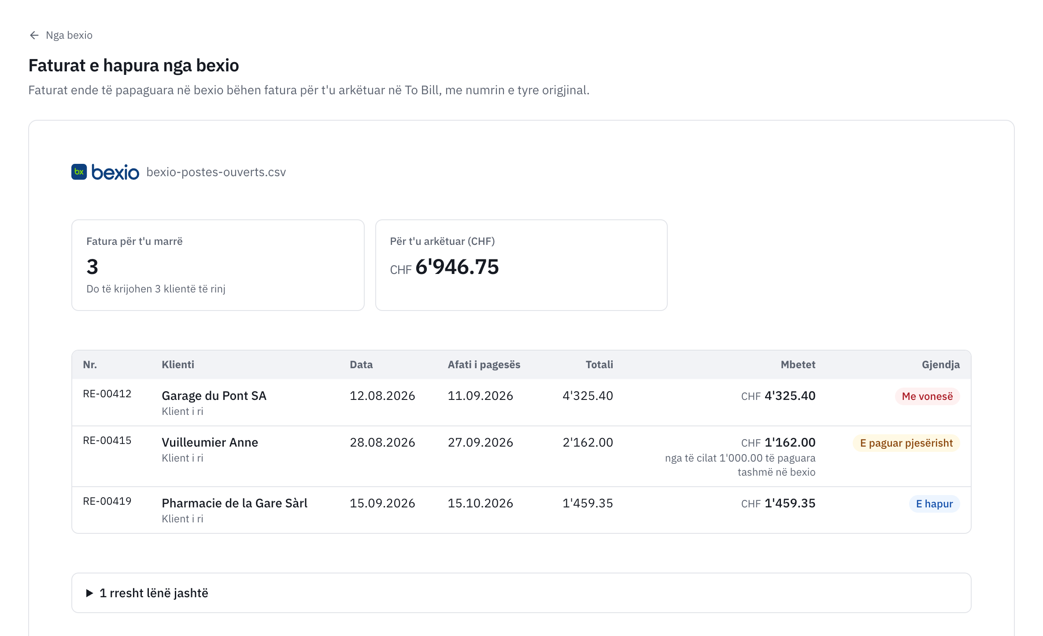
Task: Expand the 1 rresht lënë jashtë section
Action: (521, 593)
